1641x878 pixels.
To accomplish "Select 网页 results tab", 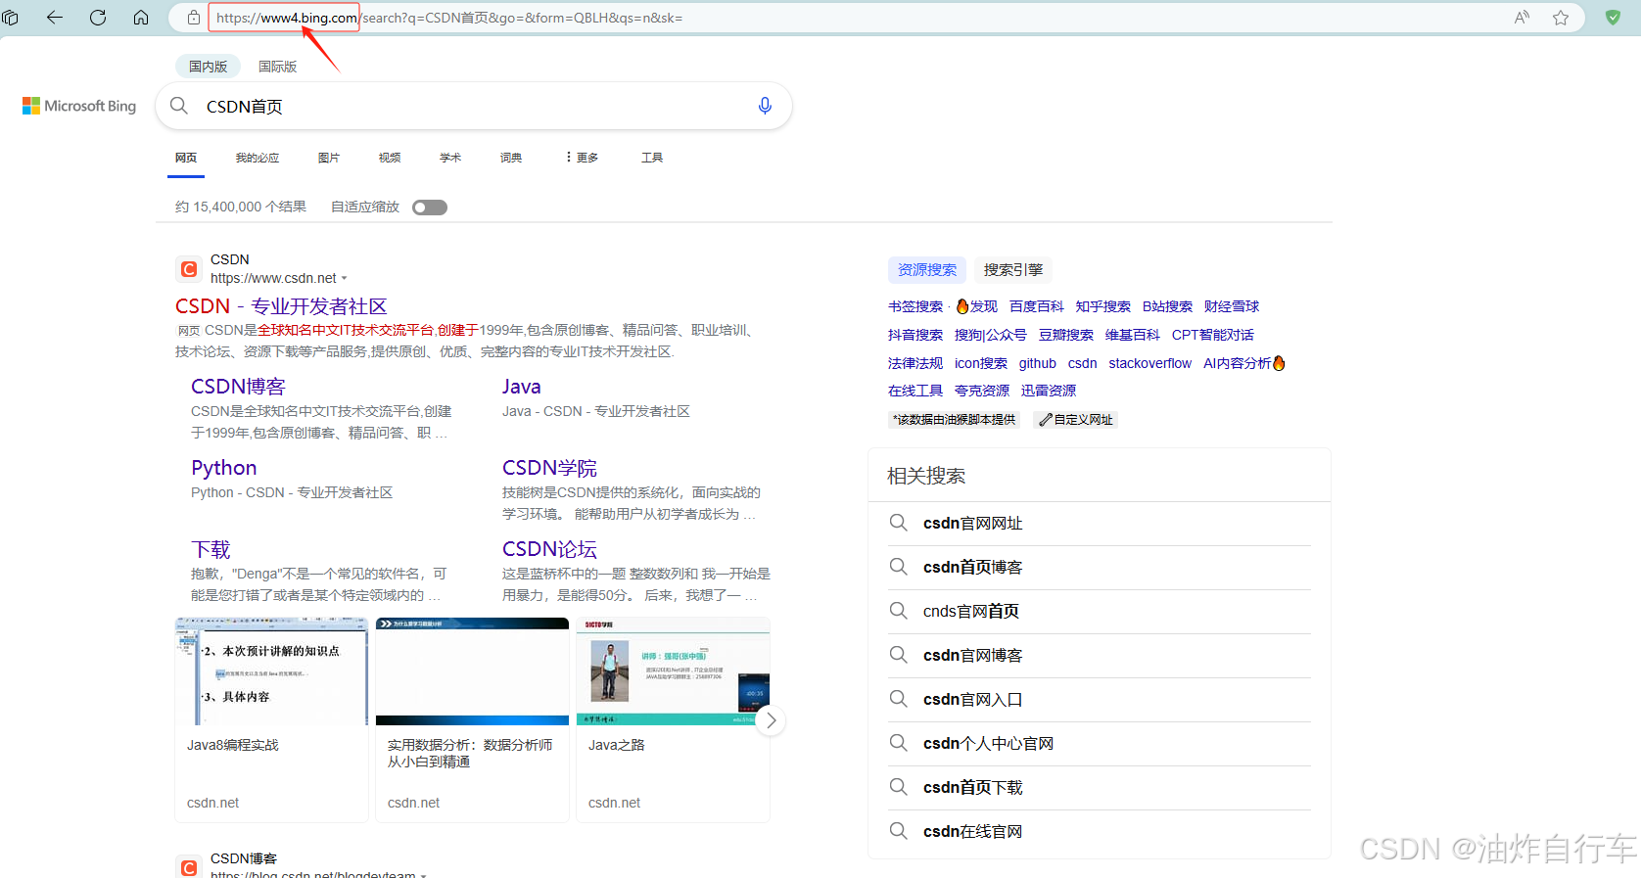I will click(186, 158).
